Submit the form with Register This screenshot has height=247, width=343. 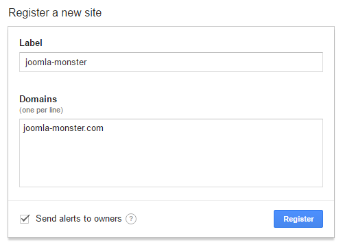click(298, 219)
